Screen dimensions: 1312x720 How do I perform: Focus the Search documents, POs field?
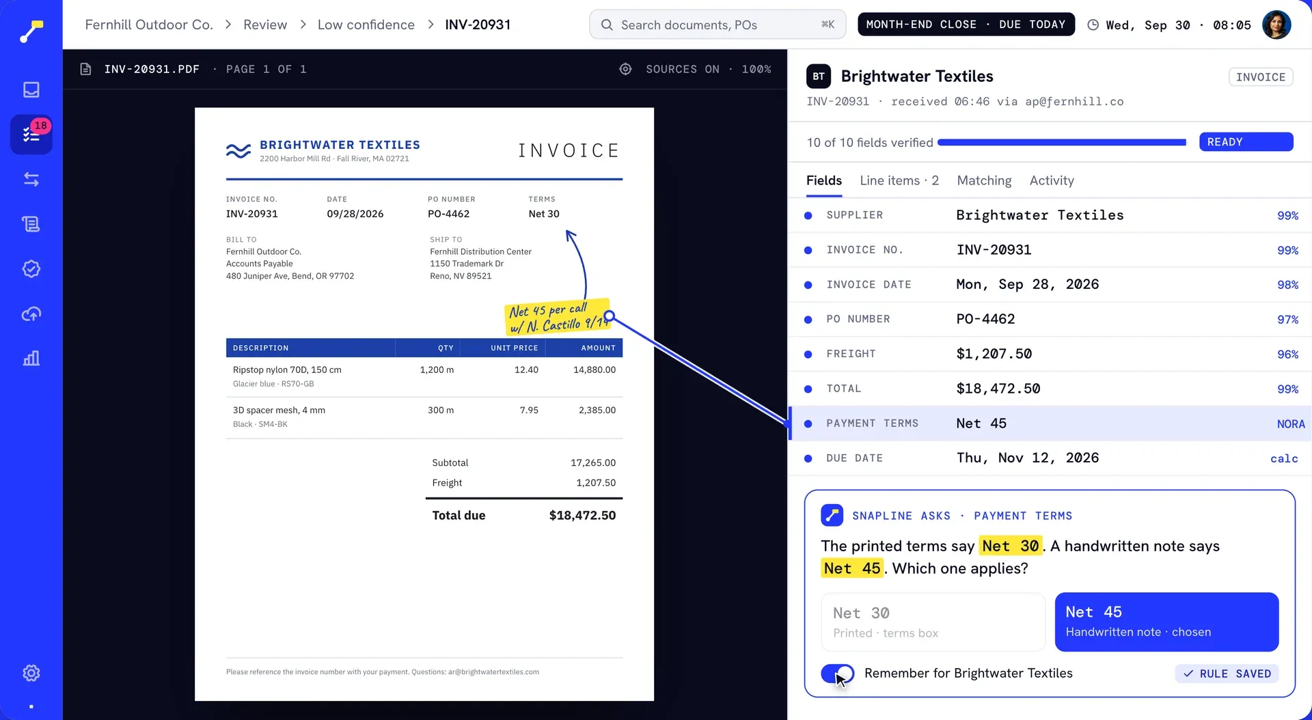(717, 25)
